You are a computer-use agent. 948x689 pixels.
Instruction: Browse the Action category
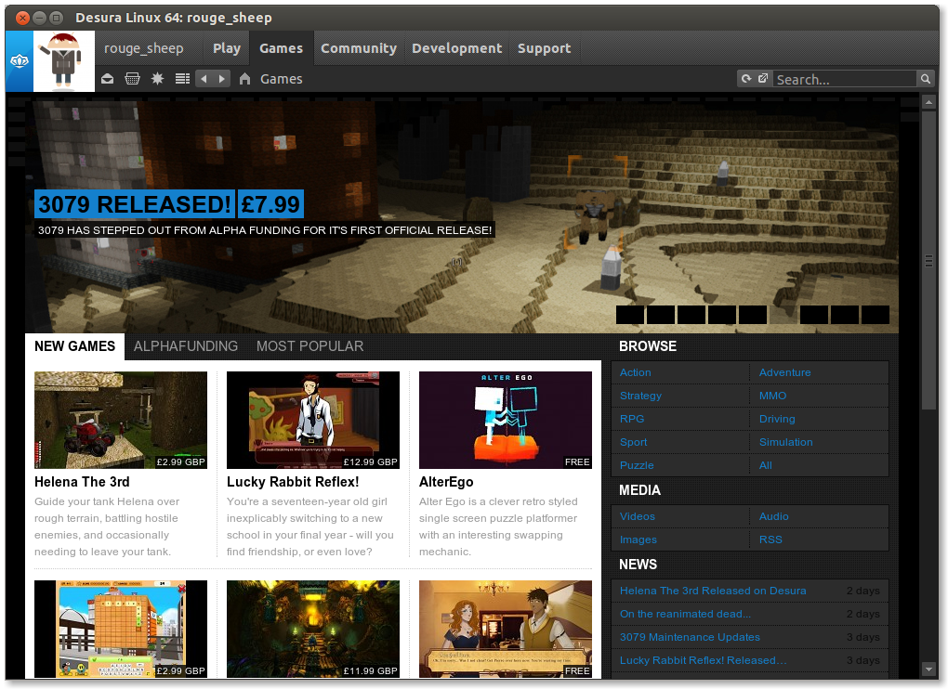click(636, 372)
